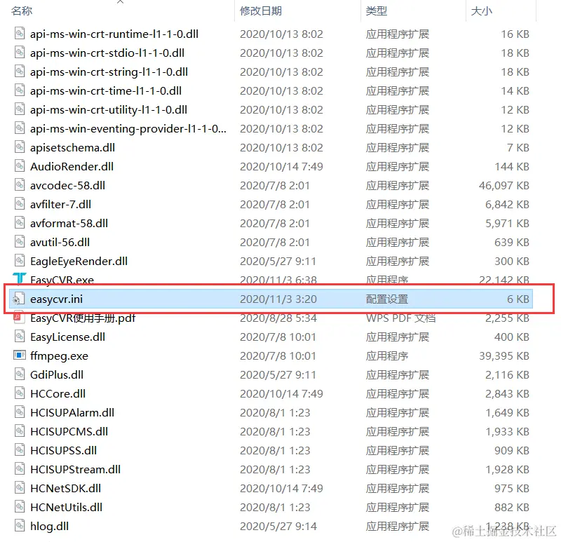Click the ffmpeg.exe application icon
561x542 pixels.
[20, 355]
